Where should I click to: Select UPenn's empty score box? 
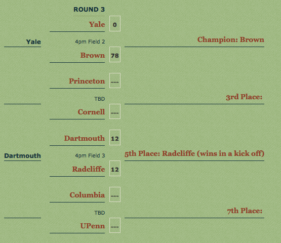[x=115, y=225]
